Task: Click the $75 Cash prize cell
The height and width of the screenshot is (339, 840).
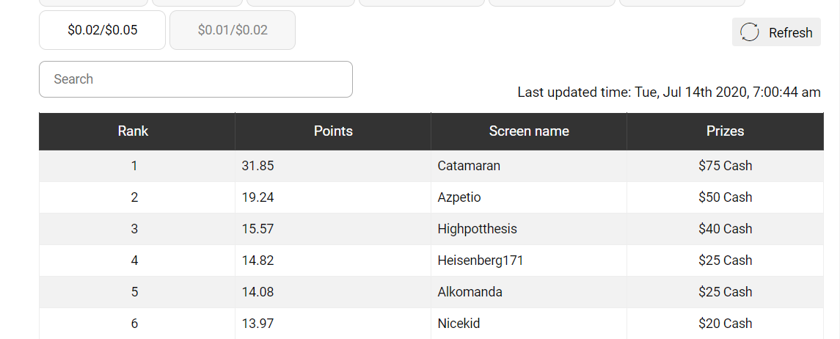Action: (725, 166)
